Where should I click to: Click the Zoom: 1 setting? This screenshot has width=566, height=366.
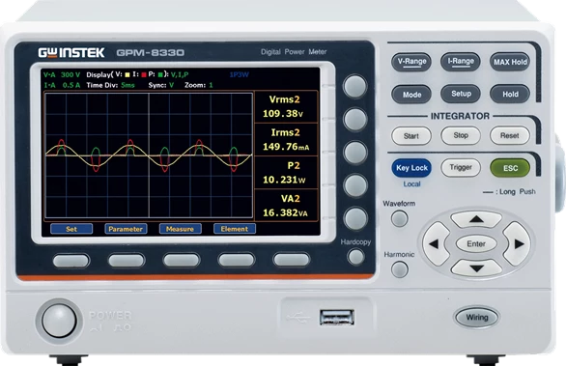click(x=199, y=85)
